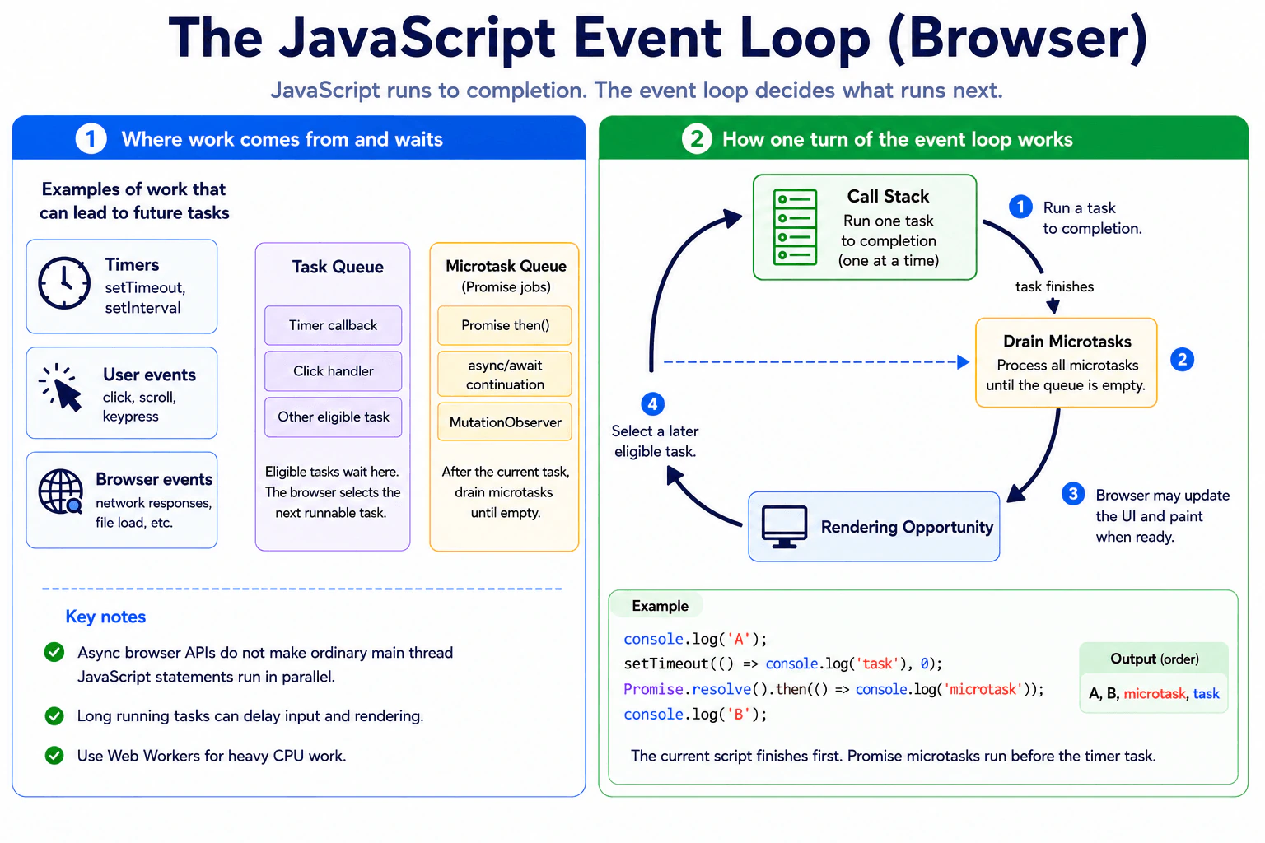Click the Example tab label
Image resolution: width=1265 pixels, height=843 pixels.
(660, 606)
